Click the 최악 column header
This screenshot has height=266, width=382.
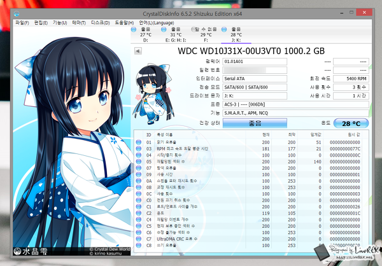292,135
